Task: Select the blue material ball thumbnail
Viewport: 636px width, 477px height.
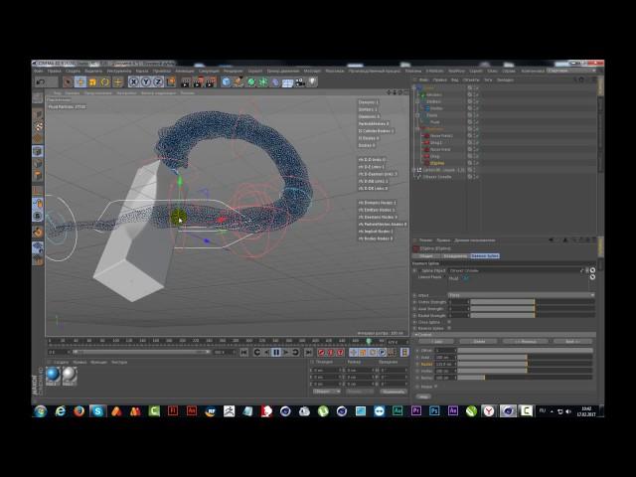Action: (53, 376)
